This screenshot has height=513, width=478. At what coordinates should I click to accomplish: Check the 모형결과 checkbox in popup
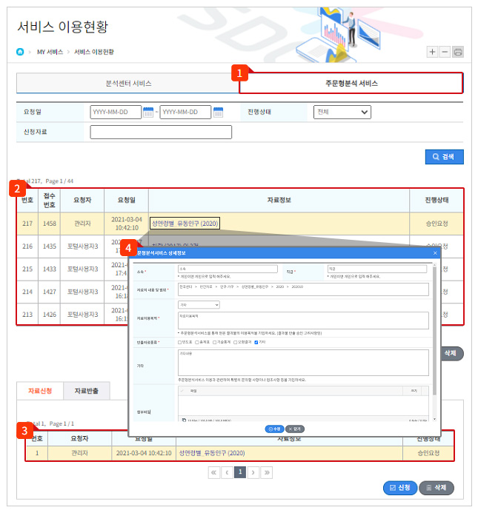(235, 342)
